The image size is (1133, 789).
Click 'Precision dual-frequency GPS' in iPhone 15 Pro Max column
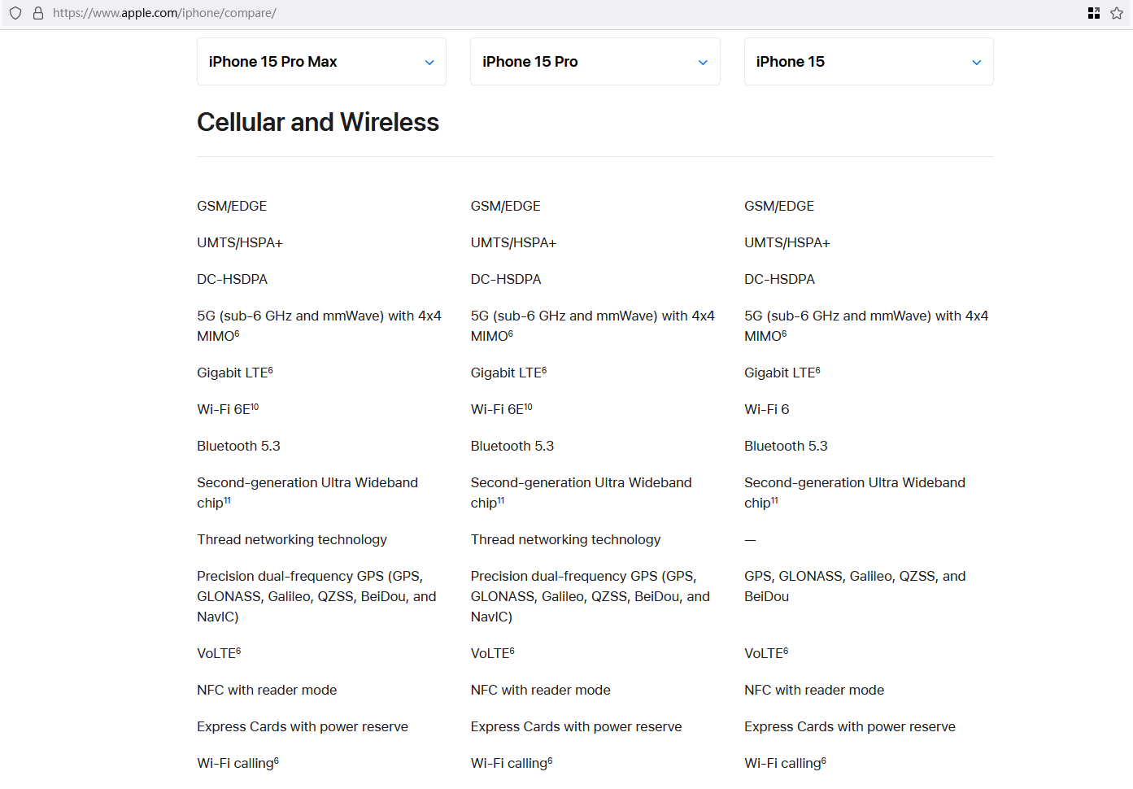coord(290,576)
